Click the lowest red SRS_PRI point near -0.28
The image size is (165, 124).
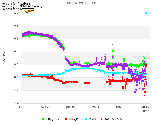pos(144,96)
